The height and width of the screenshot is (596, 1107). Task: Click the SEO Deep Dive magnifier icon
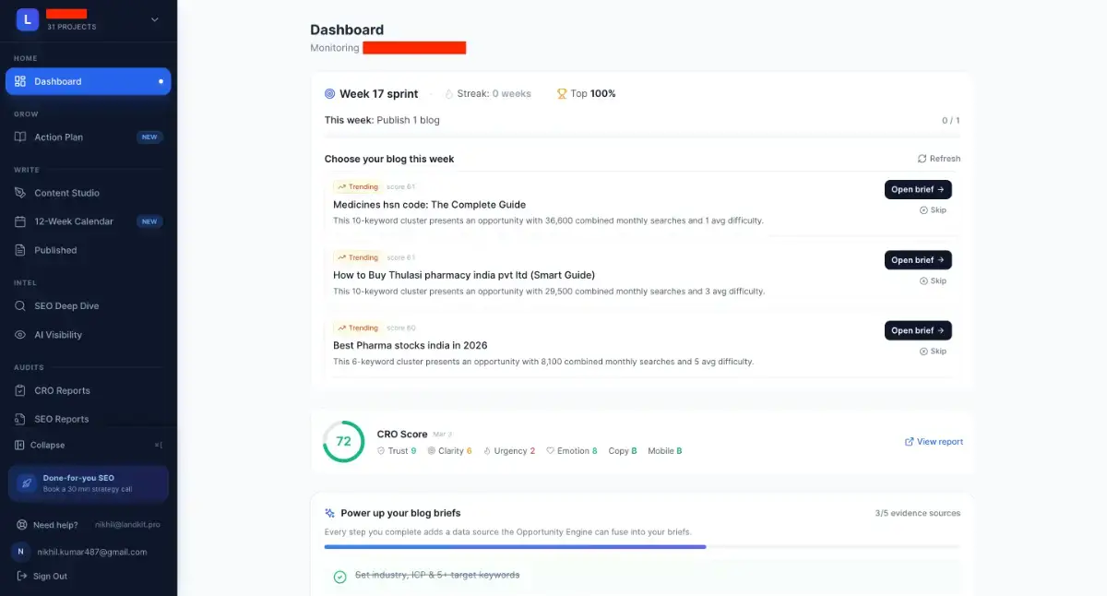20,306
